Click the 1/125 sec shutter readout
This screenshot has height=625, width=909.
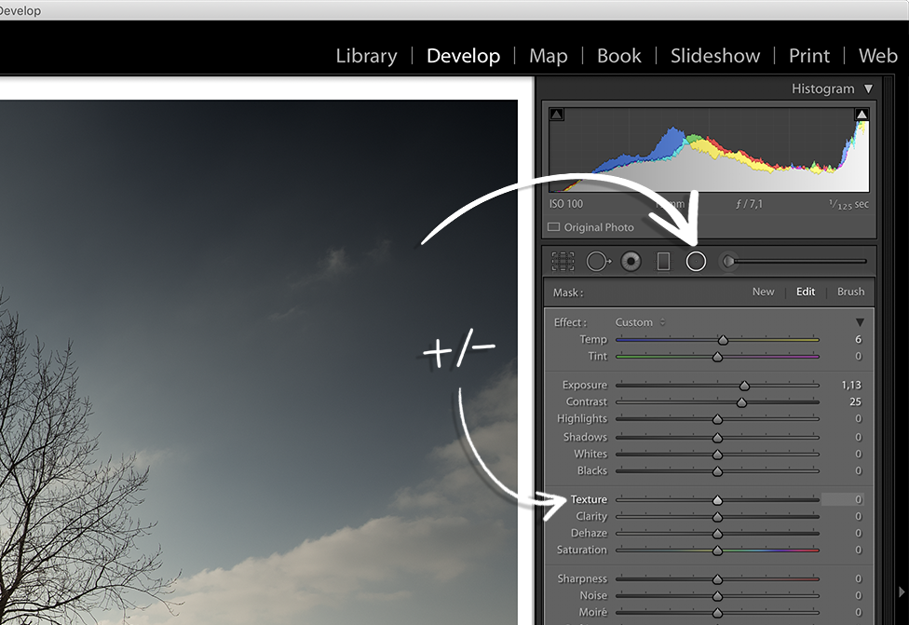pyautogui.click(x=848, y=204)
